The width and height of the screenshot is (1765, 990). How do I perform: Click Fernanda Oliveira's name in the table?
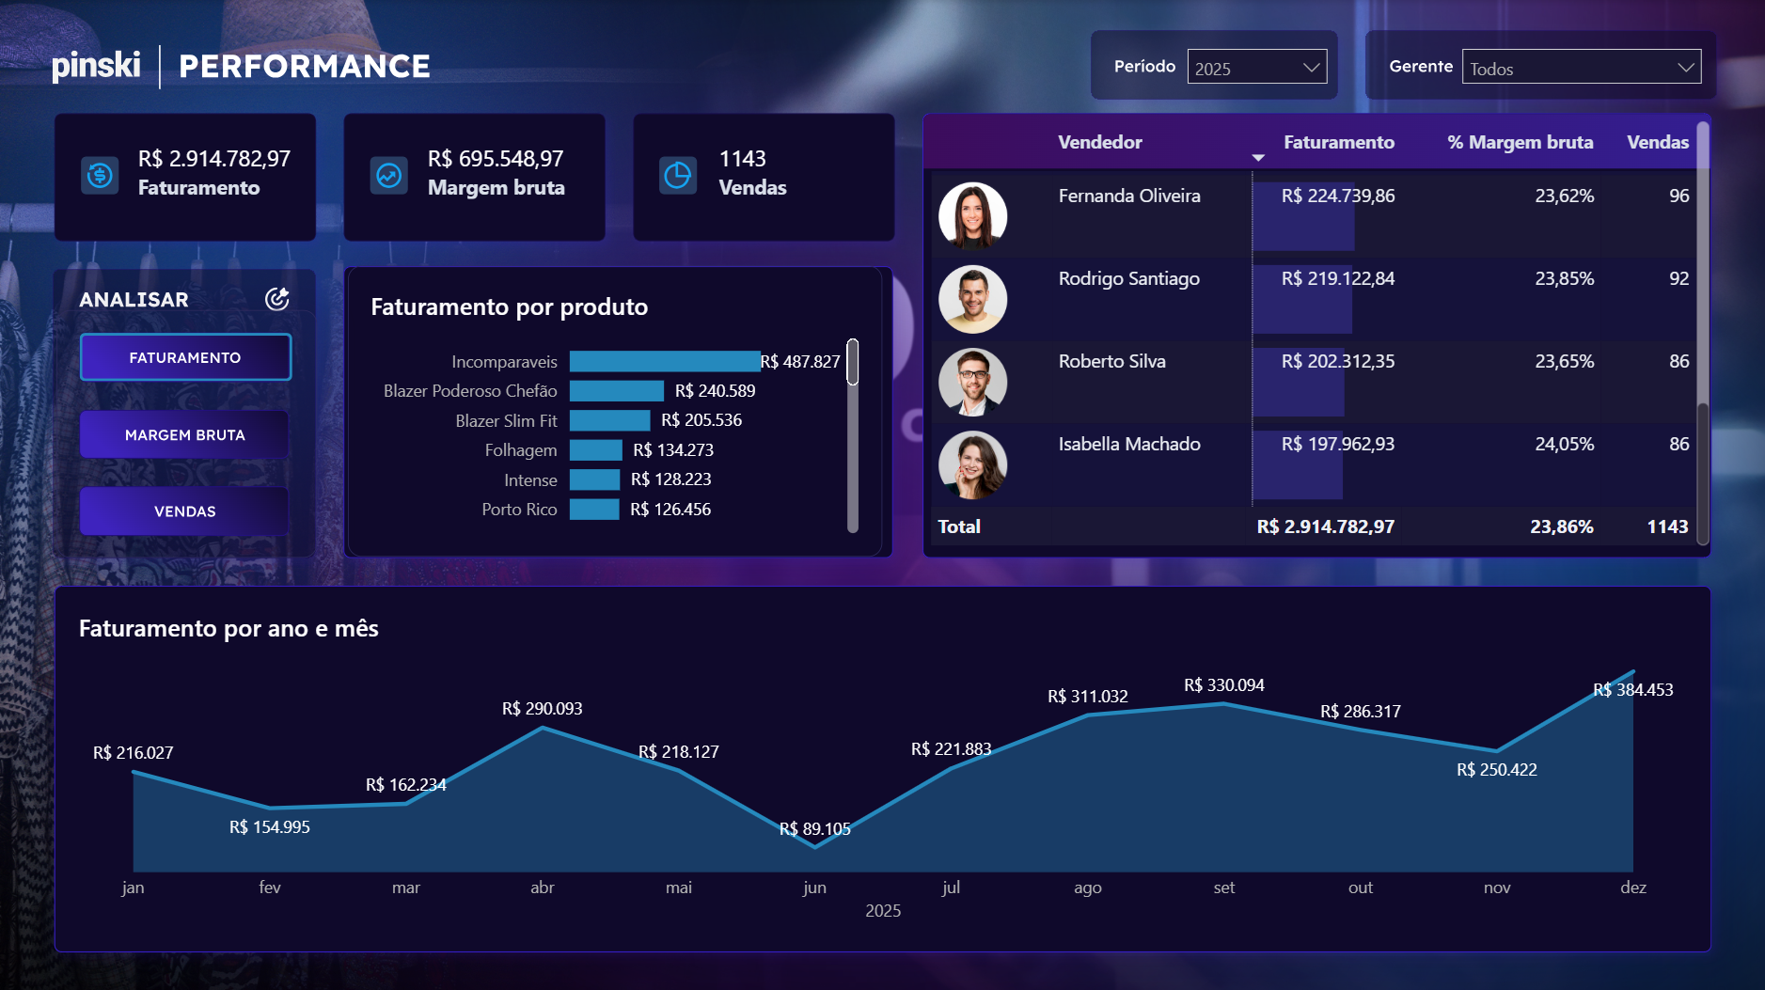(1128, 196)
